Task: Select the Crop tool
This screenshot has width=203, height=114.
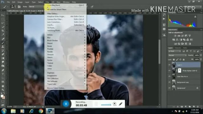Action: tap(3, 31)
